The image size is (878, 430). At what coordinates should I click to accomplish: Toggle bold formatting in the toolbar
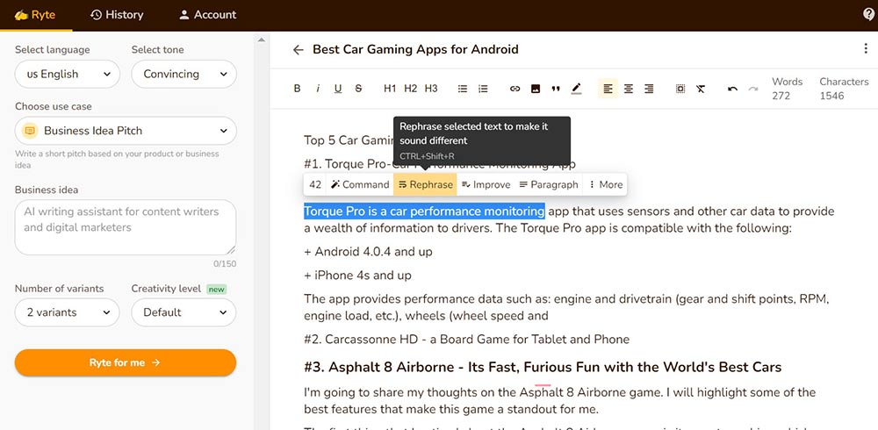coord(297,89)
